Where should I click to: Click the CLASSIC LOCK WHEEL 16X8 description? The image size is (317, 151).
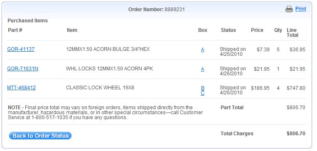(x=100, y=88)
